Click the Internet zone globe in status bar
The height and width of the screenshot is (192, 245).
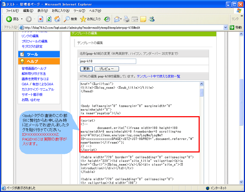[207, 188]
